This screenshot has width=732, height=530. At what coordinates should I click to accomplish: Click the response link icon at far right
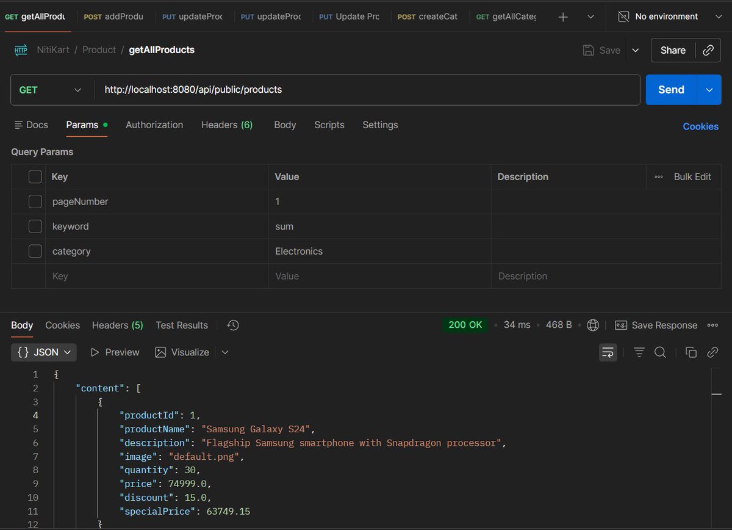[x=712, y=352]
